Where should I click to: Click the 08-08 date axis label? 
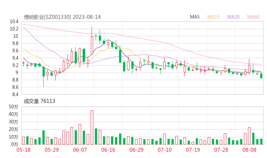[x=249, y=150]
